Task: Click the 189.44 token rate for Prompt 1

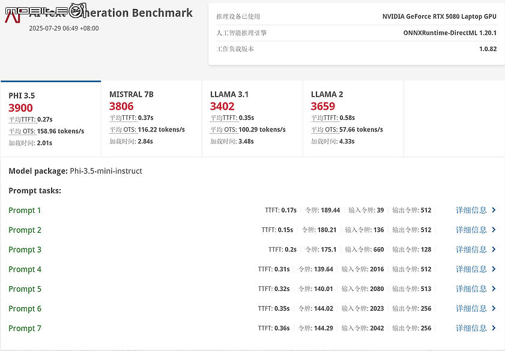Action: (x=330, y=210)
